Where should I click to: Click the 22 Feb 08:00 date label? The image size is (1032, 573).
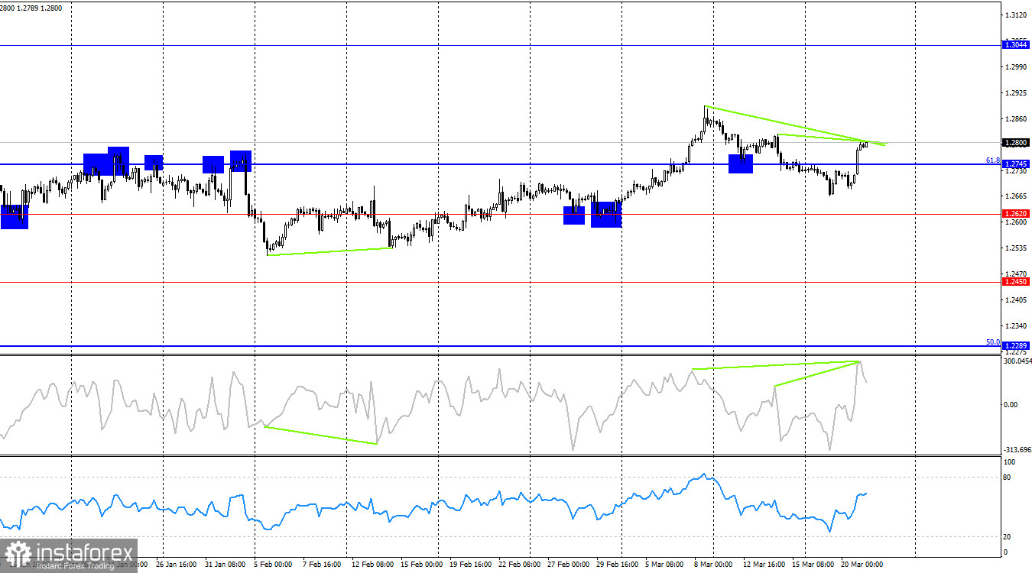tap(521, 565)
